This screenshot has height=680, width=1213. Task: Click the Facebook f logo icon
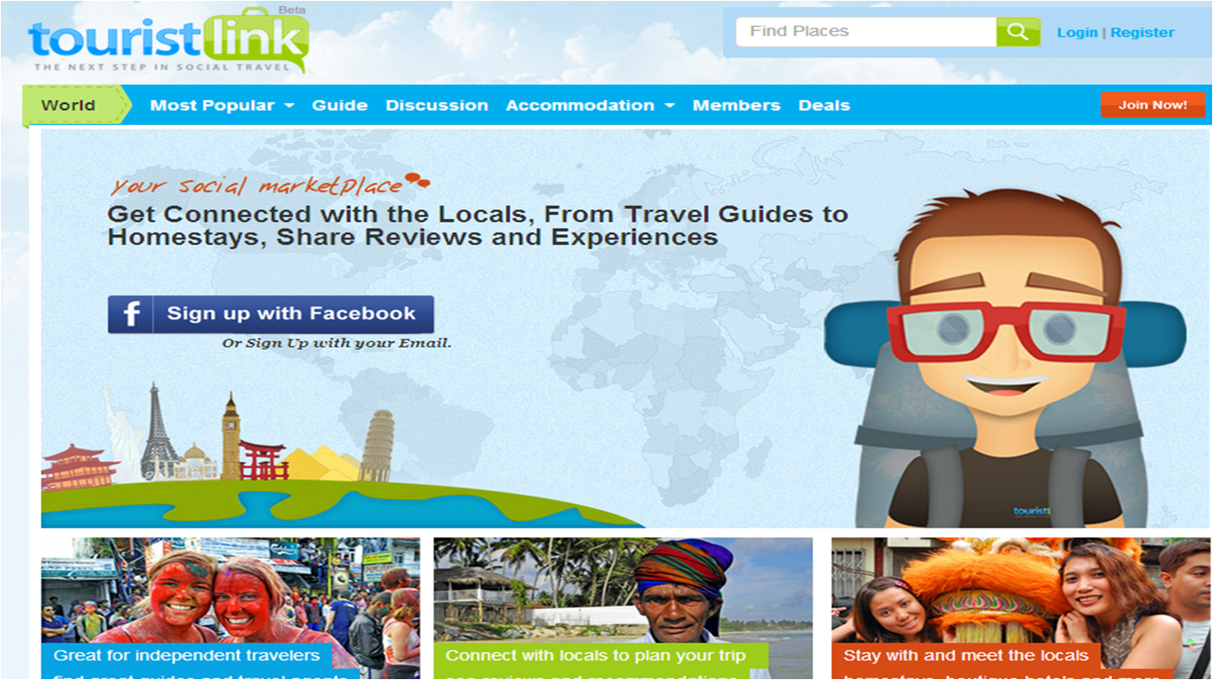coord(131,314)
